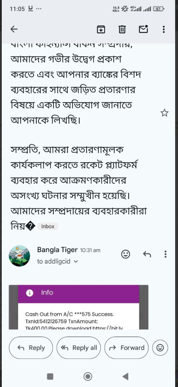Tap the Android home navigation button
The width and height of the screenshot is (178, 387).
click(88, 376)
